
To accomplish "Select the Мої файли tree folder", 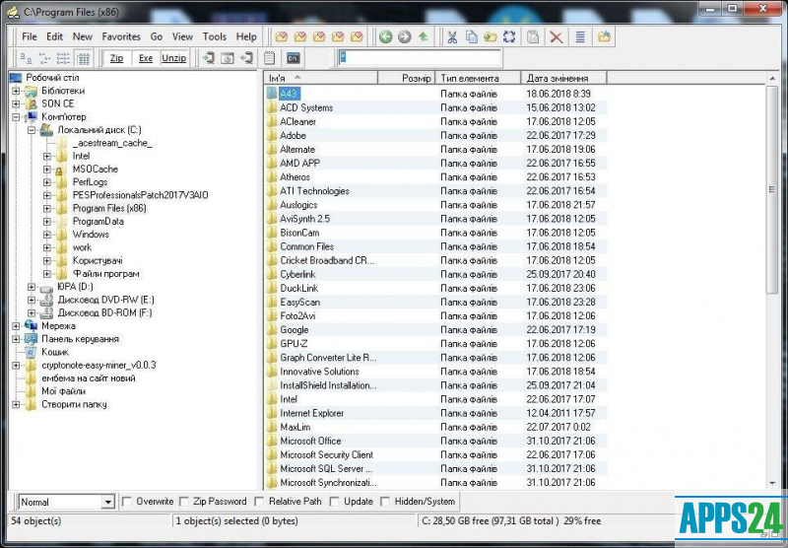I will pyautogui.click(x=63, y=391).
